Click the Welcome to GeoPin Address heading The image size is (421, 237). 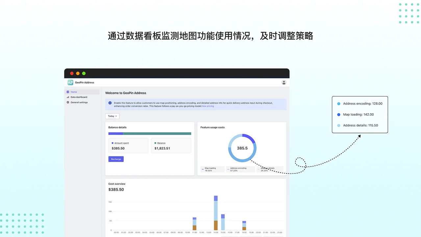126,93
